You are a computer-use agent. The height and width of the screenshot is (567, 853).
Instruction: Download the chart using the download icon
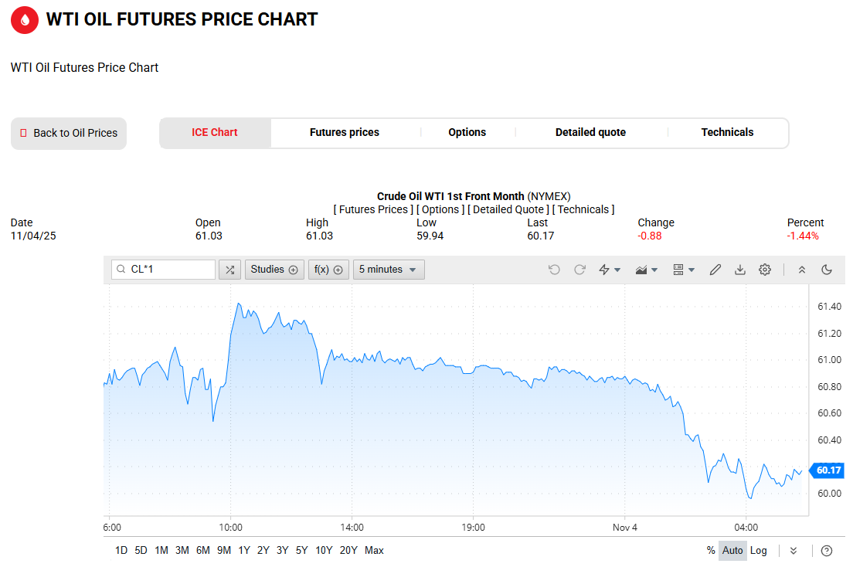pos(740,270)
